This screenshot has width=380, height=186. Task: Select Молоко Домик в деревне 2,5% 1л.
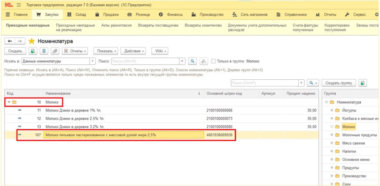(75, 119)
